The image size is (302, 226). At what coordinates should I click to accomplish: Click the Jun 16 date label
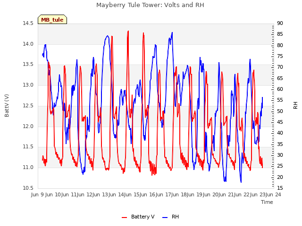coord(148,194)
